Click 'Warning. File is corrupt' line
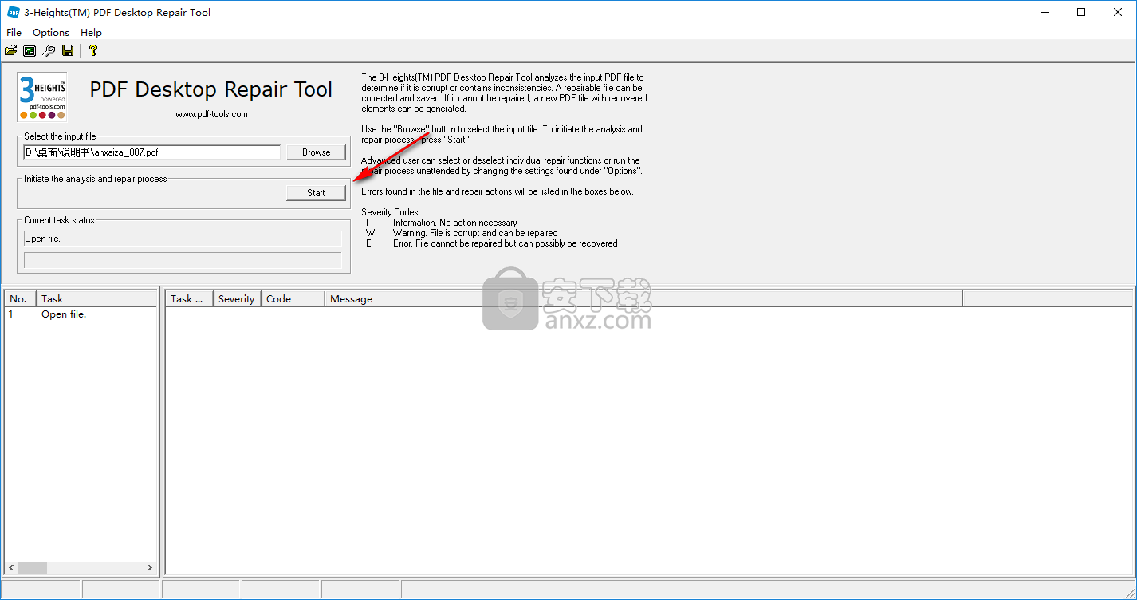The height and width of the screenshot is (600, 1137). click(x=475, y=233)
